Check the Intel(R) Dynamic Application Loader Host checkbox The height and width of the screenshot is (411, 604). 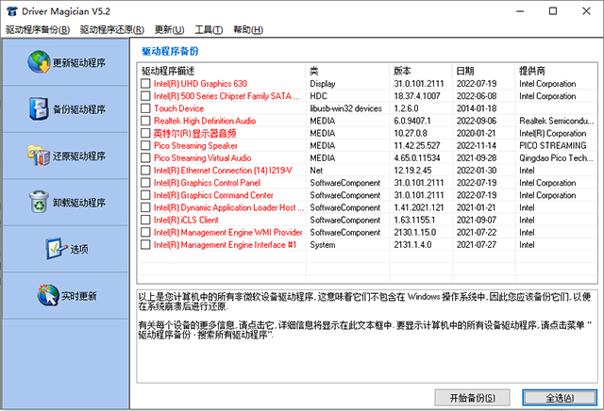(145, 207)
